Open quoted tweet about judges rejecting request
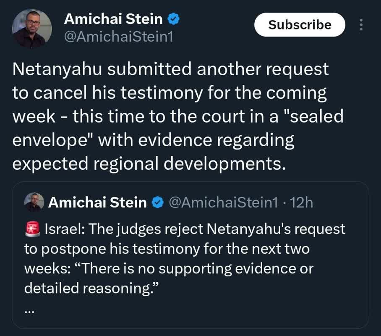The width and height of the screenshot is (381, 336). [190, 255]
